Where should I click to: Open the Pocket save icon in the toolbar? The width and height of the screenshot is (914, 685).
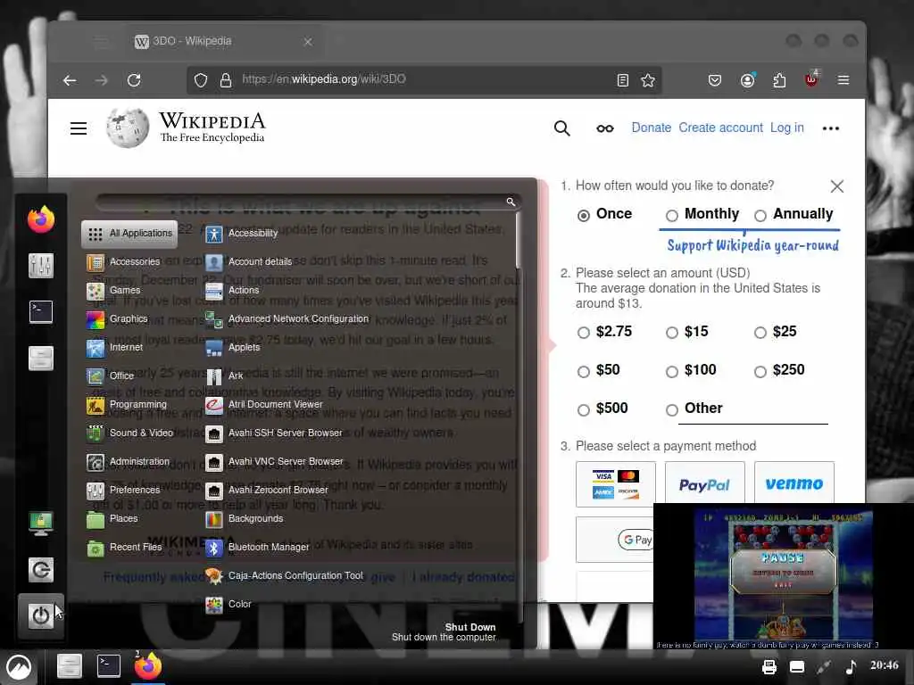(715, 79)
